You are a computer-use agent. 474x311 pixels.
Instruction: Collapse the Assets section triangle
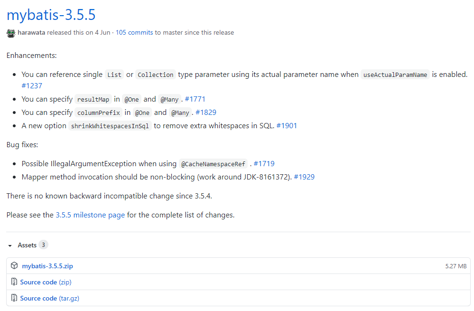click(10, 245)
